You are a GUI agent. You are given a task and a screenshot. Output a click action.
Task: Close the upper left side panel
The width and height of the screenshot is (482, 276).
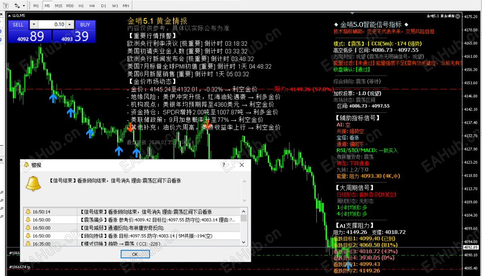pyautogui.click(x=2, y=14)
